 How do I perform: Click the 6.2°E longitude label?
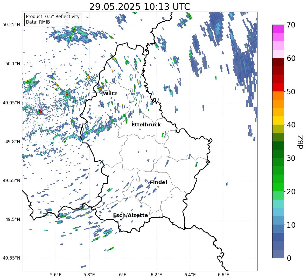[156, 275]
